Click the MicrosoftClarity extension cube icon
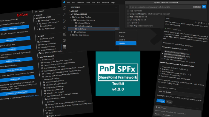Viewport: 209px width, 117px height. tap(76, 23)
